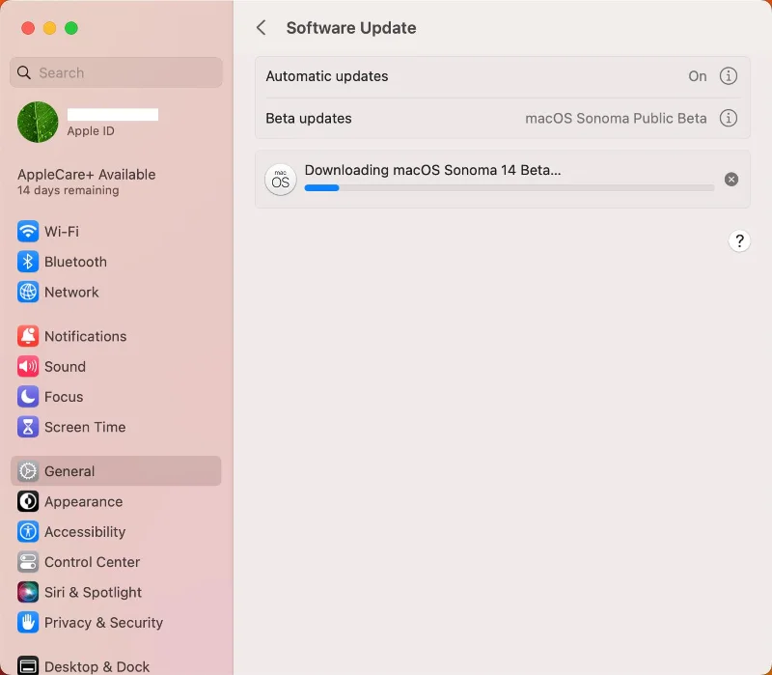This screenshot has width=772, height=675.
Task: Select Appearance label in the sidebar
Action: (83, 501)
